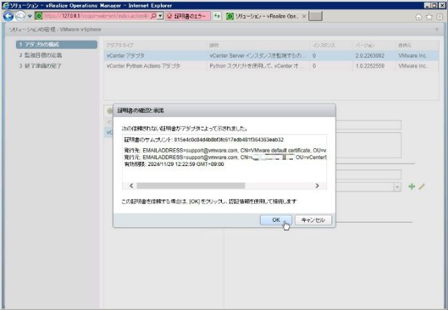Image resolution: width=448 pixels, height=310 pixels.
Task: Click OK to accept the certificate
Action: click(x=276, y=220)
